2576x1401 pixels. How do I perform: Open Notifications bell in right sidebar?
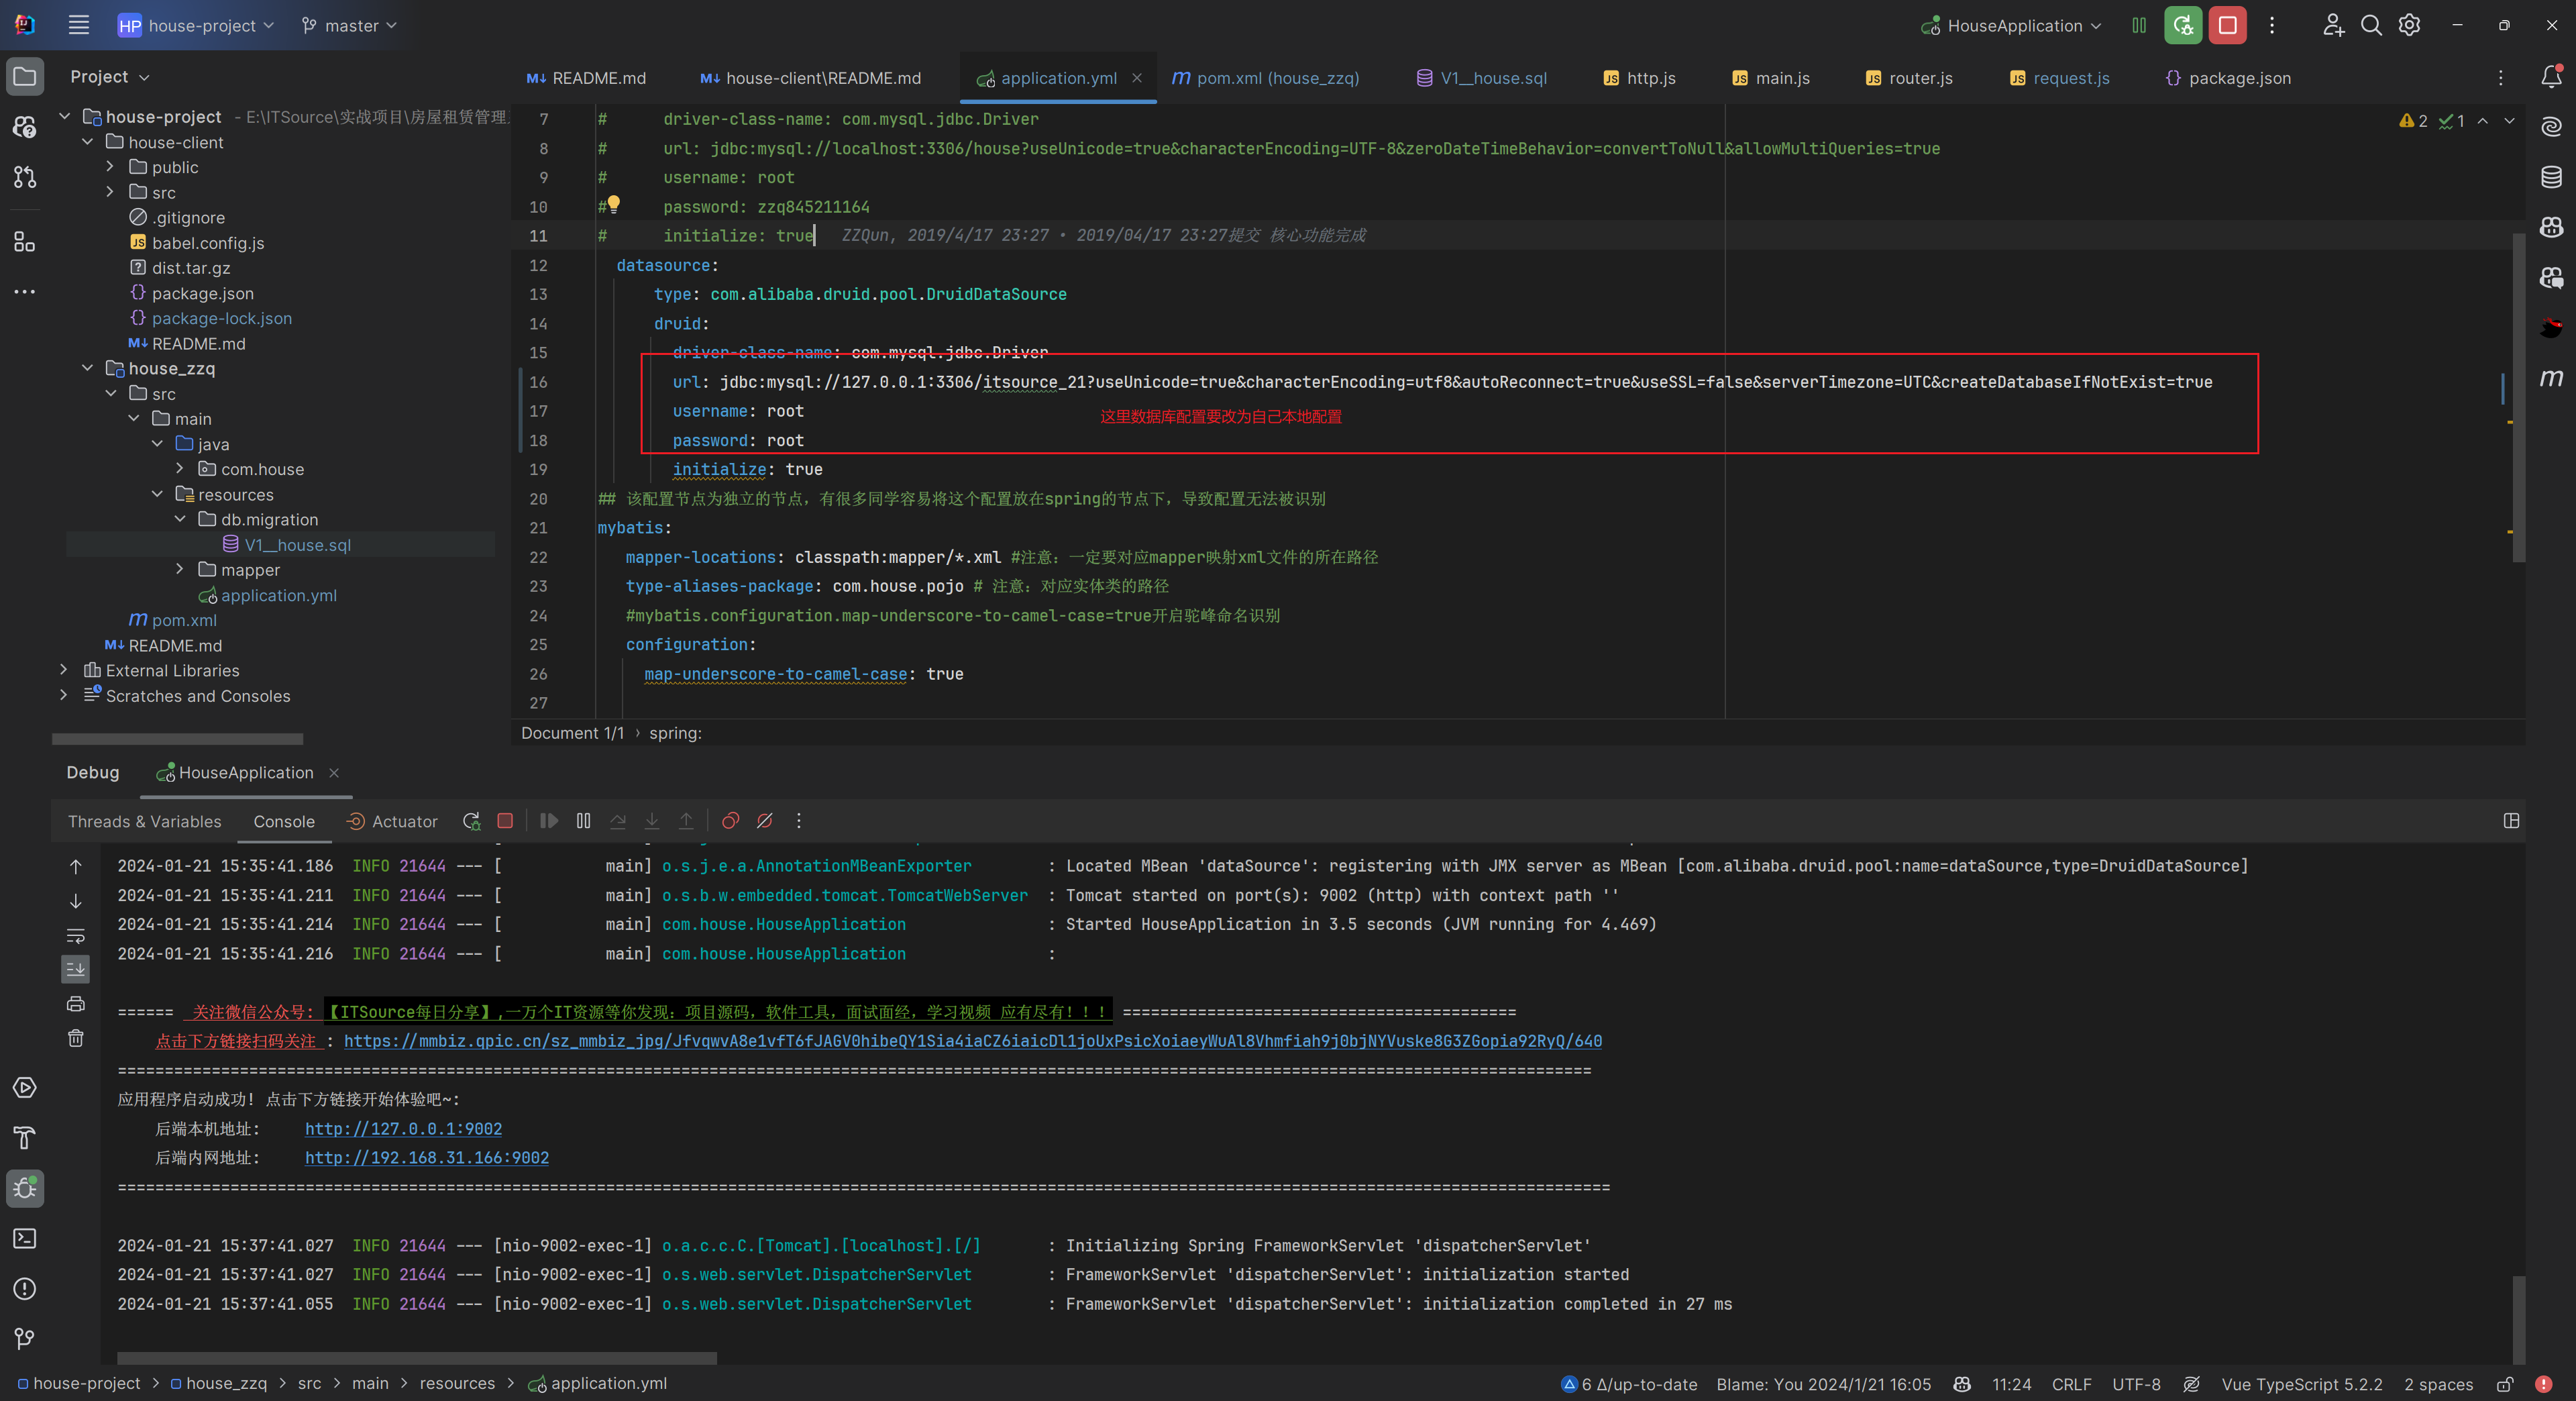coord(2551,77)
